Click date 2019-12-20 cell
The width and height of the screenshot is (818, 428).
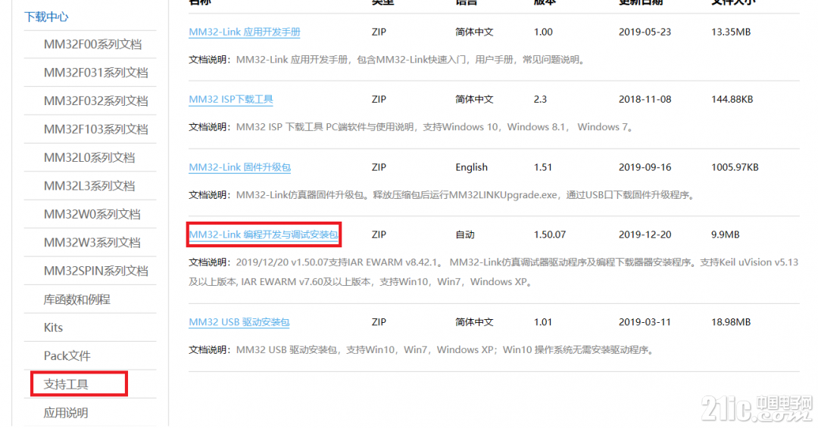coord(645,234)
